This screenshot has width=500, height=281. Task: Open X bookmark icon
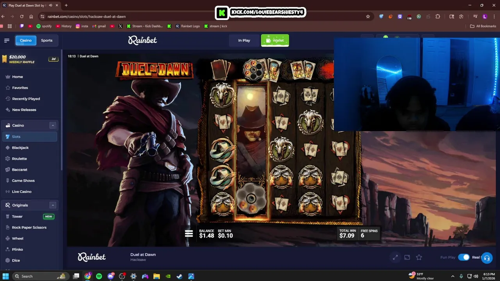pos(120,26)
